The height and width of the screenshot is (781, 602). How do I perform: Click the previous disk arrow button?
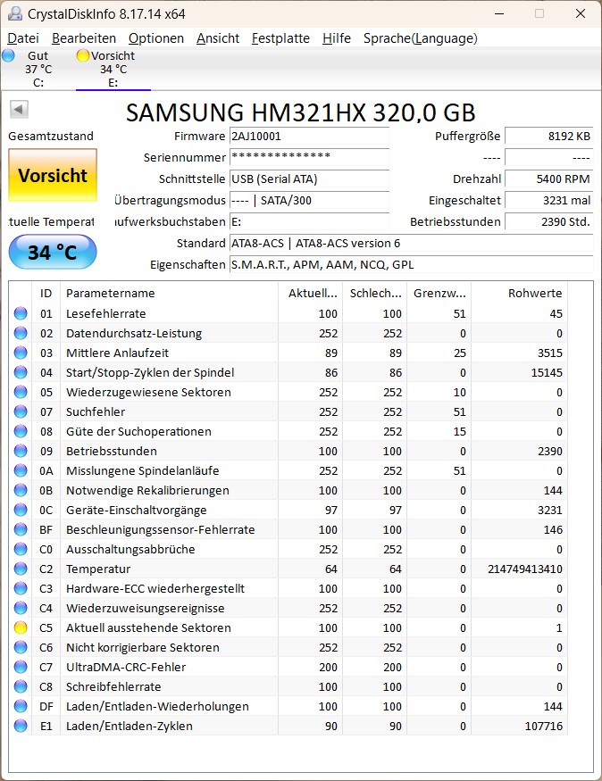(x=19, y=109)
